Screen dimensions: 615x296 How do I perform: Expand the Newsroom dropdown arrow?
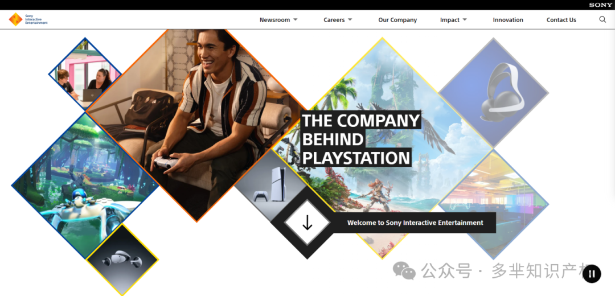[296, 19]
